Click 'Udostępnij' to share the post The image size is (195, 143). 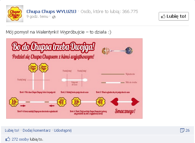63,130
